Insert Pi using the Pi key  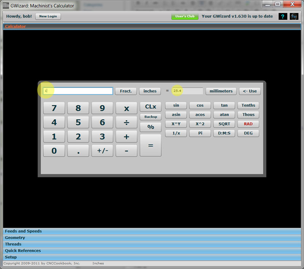[200, 133]
